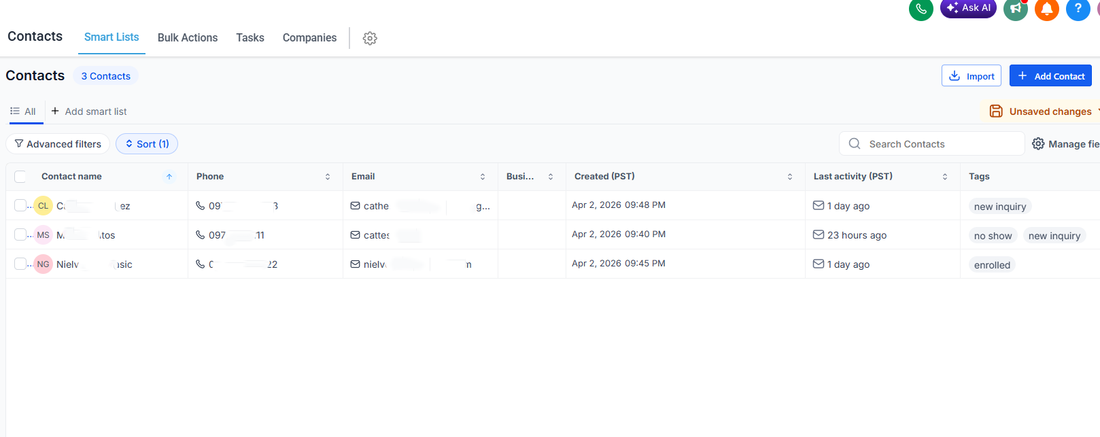The image size is (1100, 437).
Task: Open the Ask AI assistant
Action: coord(968,8)
